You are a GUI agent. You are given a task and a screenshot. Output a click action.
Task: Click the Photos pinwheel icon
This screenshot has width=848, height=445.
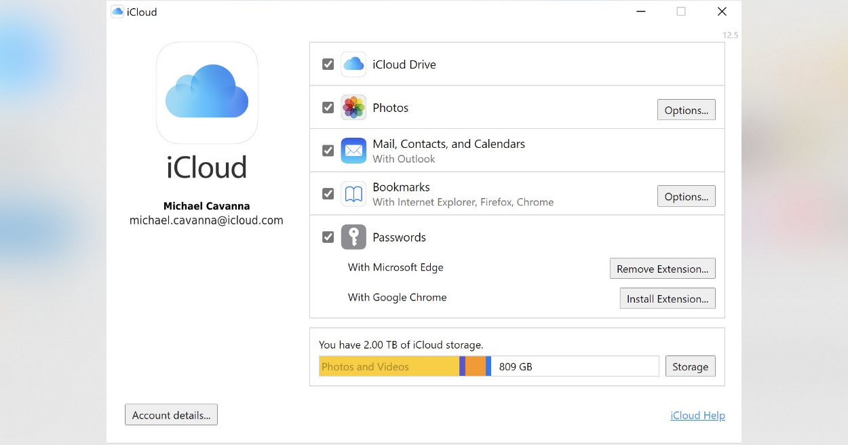point(353,108)
